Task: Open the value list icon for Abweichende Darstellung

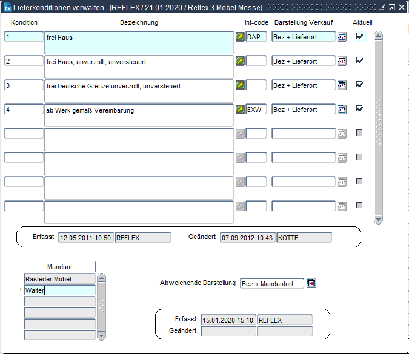Action: pyautogui.click(x=311, y=283)
